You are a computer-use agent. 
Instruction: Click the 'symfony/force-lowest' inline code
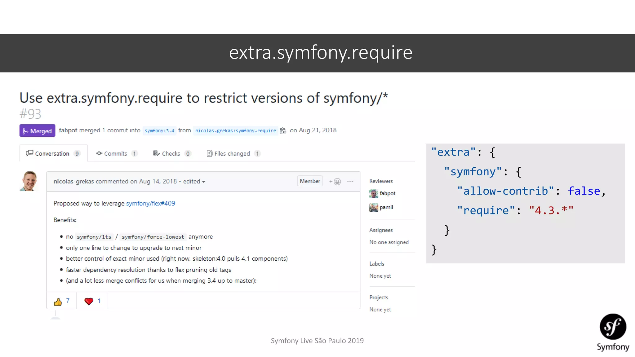coord(153,237)
